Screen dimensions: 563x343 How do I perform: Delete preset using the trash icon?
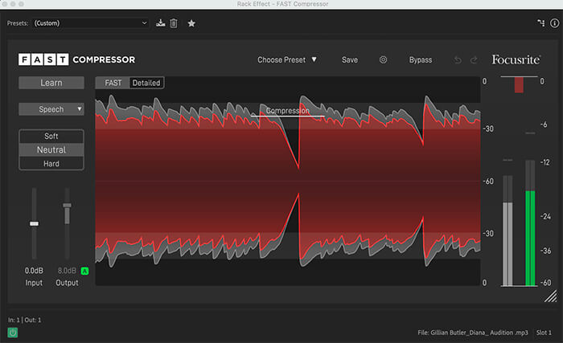(x=174, y=23)
